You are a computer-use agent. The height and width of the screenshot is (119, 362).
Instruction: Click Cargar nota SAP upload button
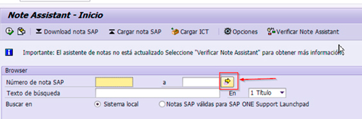(135, 32)
